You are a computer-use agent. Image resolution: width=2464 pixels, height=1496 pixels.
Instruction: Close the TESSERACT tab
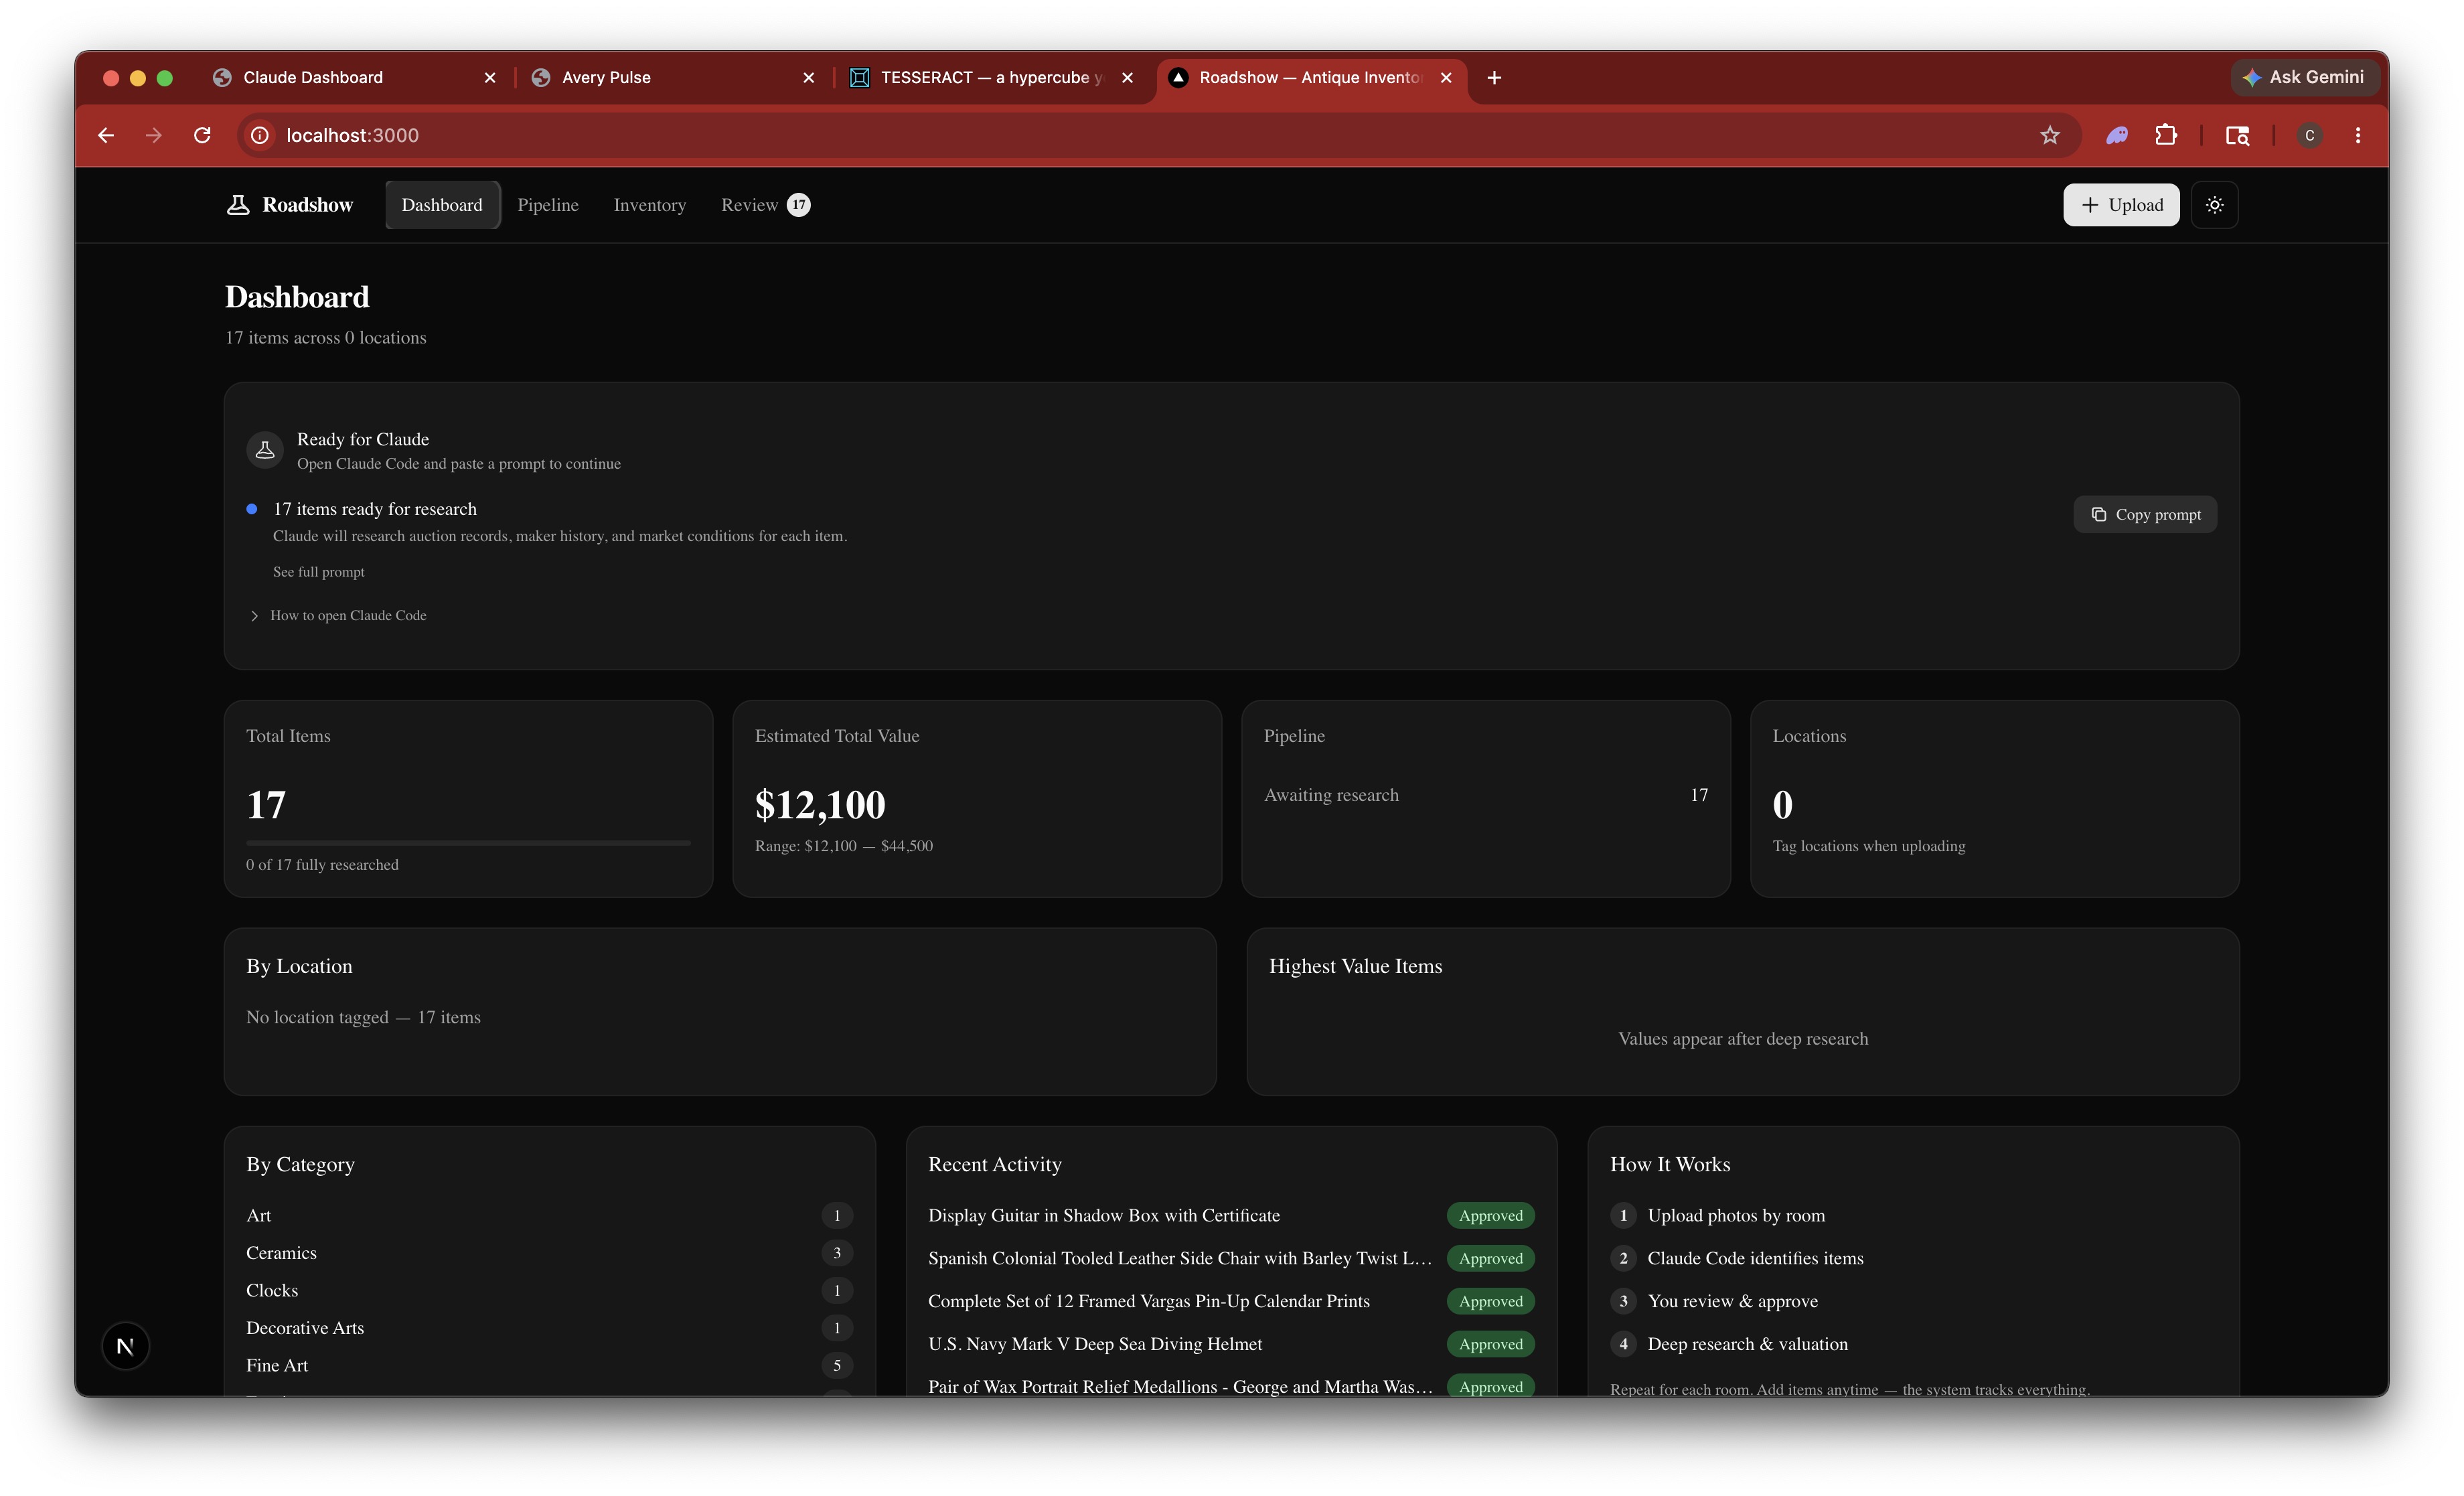[x=1128, y=77]
